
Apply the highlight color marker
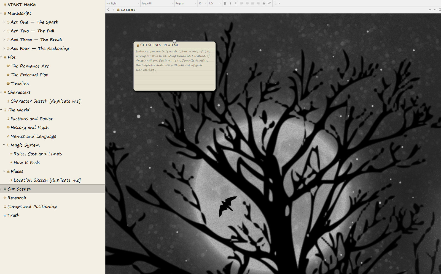click(269, 3)
